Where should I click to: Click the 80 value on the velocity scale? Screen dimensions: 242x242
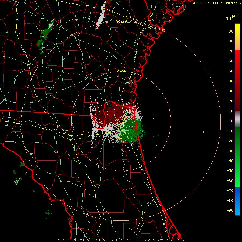231,41
